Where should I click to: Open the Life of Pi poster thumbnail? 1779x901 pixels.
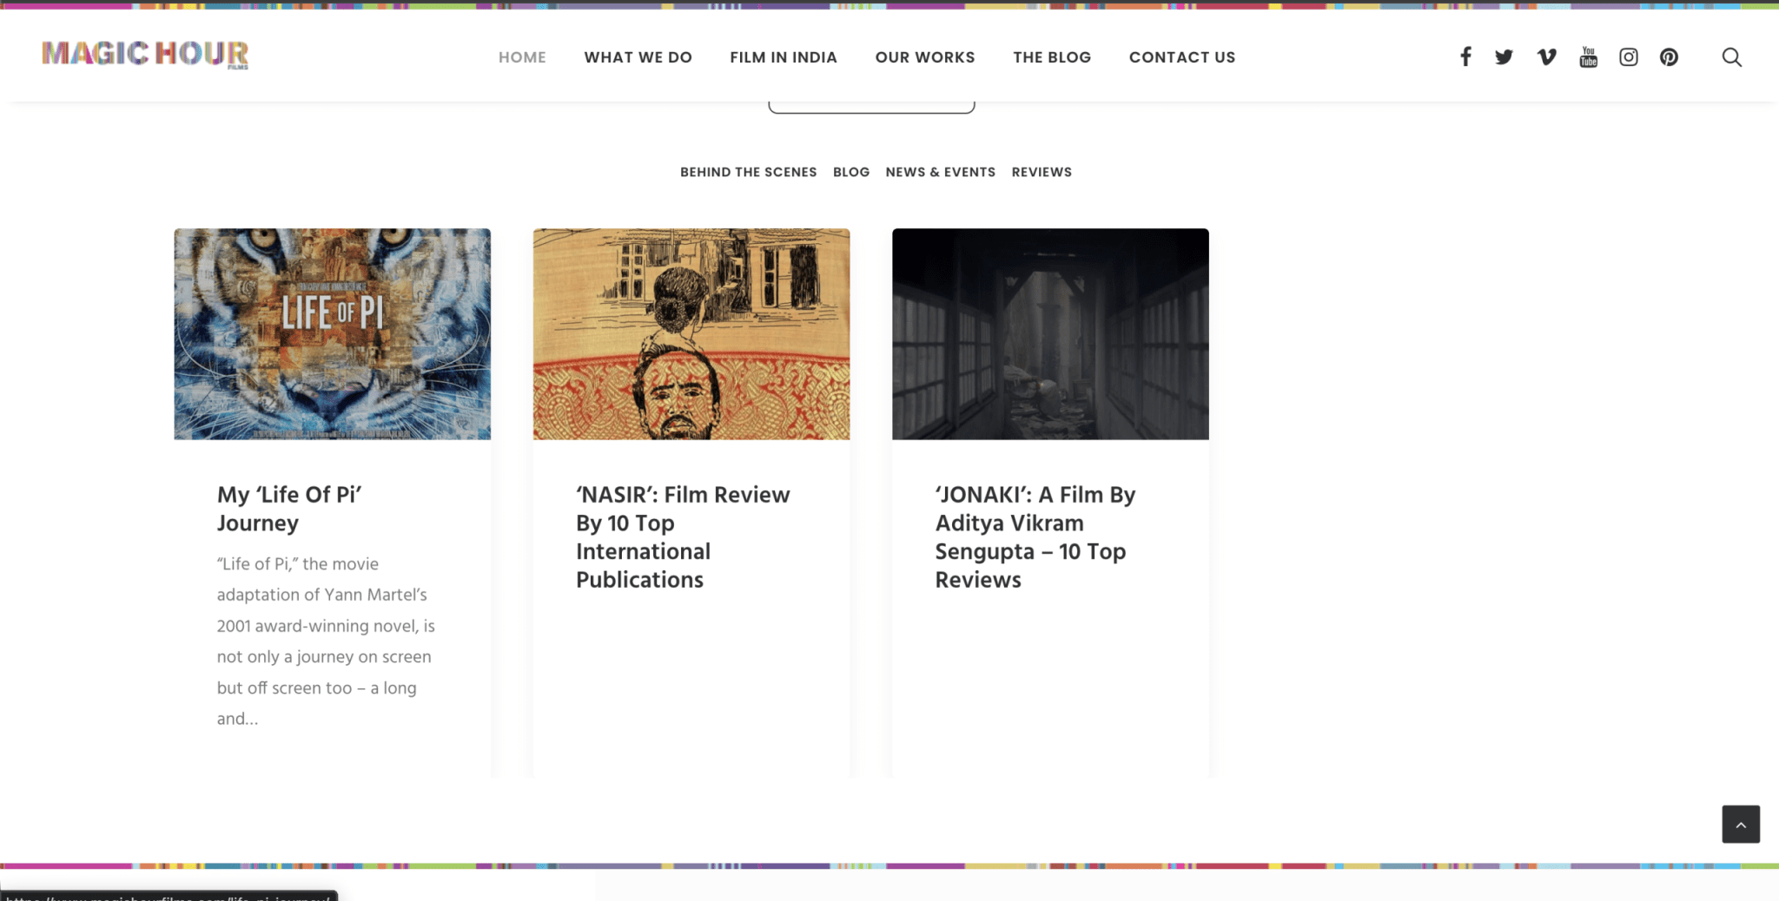point(332,334)
